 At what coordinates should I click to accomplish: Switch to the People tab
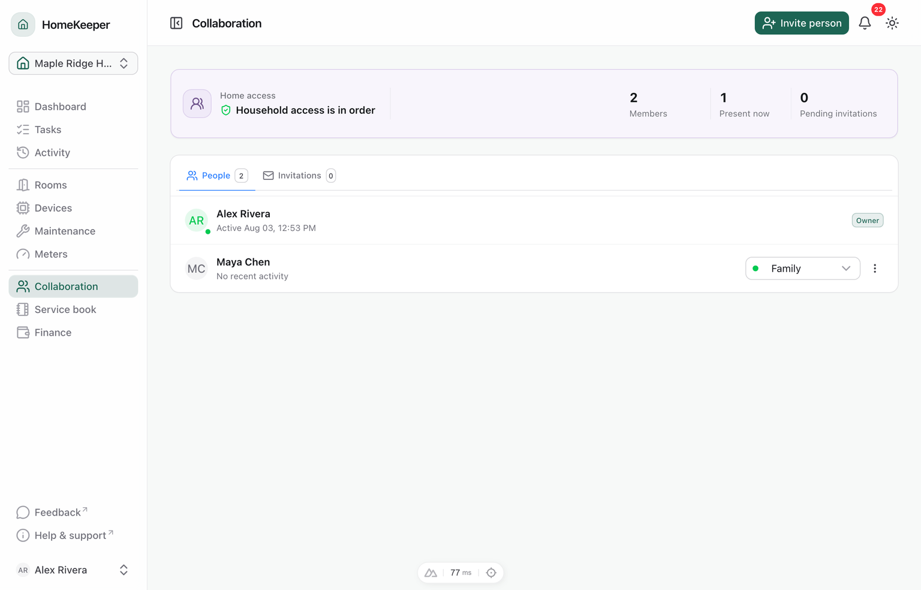[217, 176]
